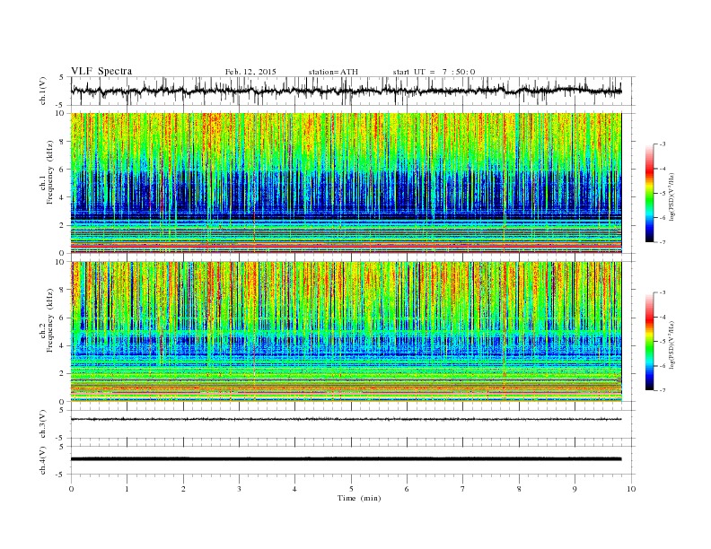Click the '-7' tick on ch.1 colorbar
The height and width of the screenshot is (549, 711).
pyautogui.click(x=663, y=242)
